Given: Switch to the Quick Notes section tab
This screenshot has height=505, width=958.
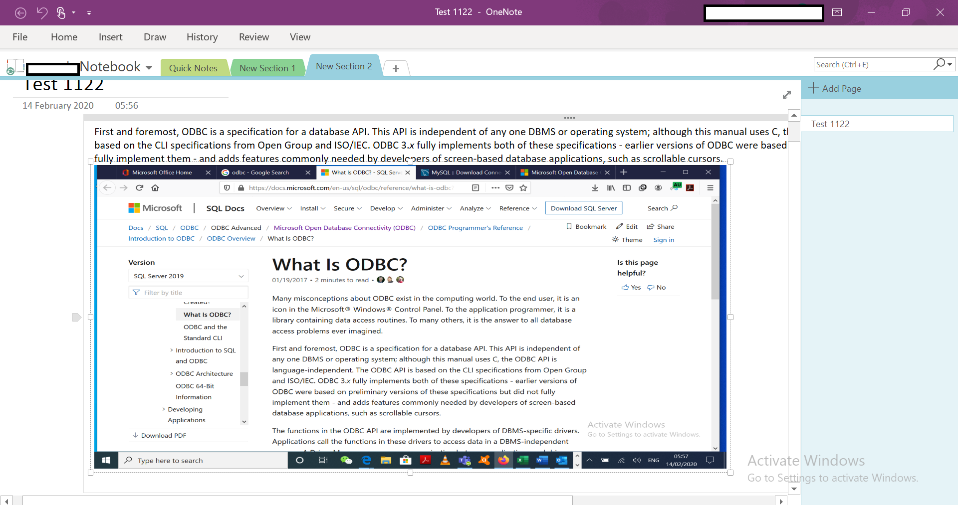Looking at the screenshot, I should [193, 68].
